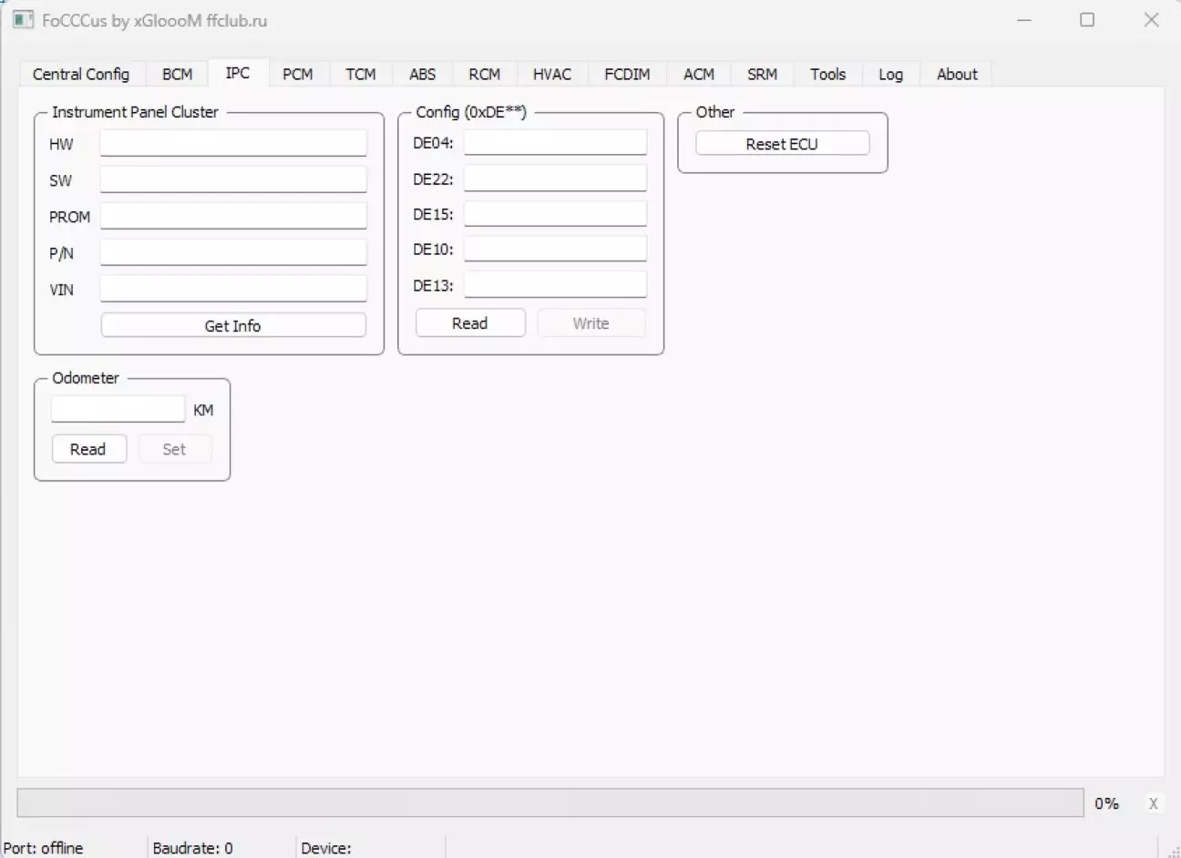Viewport: 1181px width, 858px height.
Task: Click the DE04 config field
Action: (x=555, y=142)
